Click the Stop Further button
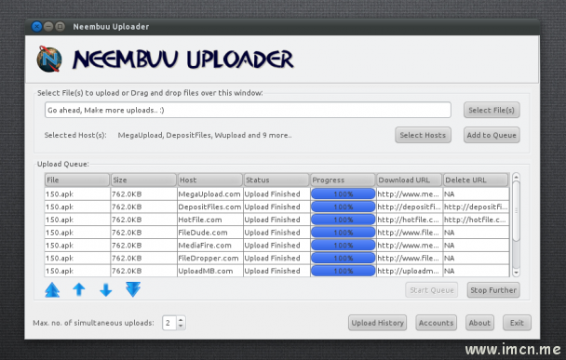Screen dimensions: 566x360 [x=493, y=290]
